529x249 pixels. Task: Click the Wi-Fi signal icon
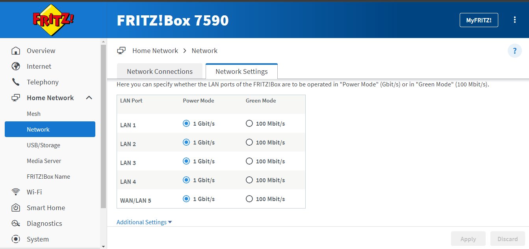tap(16, 192)
